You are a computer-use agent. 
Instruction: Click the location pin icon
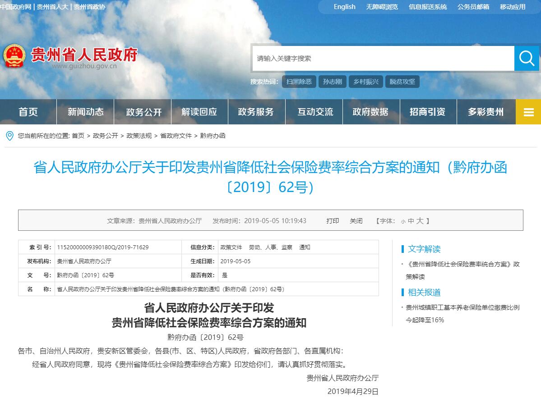coord(9,135)
